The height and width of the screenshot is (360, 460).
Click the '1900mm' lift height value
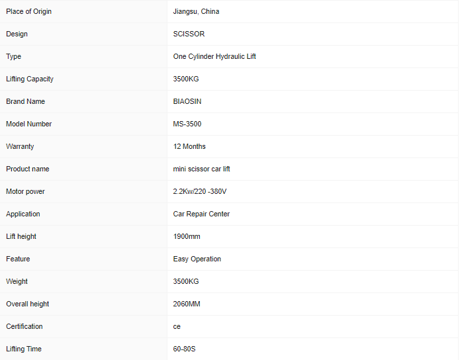point(187,237)
